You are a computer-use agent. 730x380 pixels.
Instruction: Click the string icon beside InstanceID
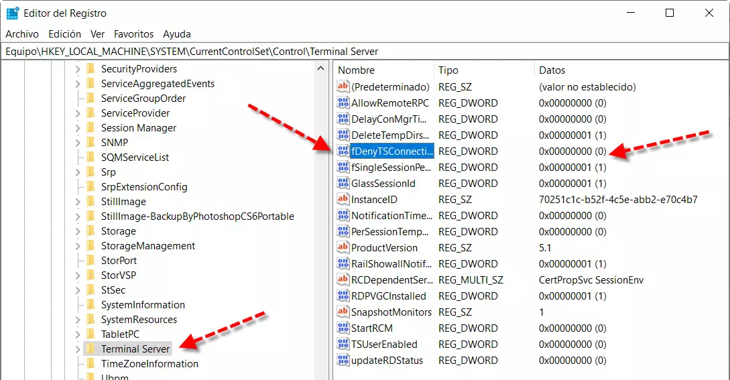pos(343,199)
